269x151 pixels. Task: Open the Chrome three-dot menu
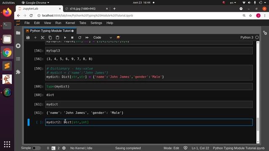(x=265, y=16)
